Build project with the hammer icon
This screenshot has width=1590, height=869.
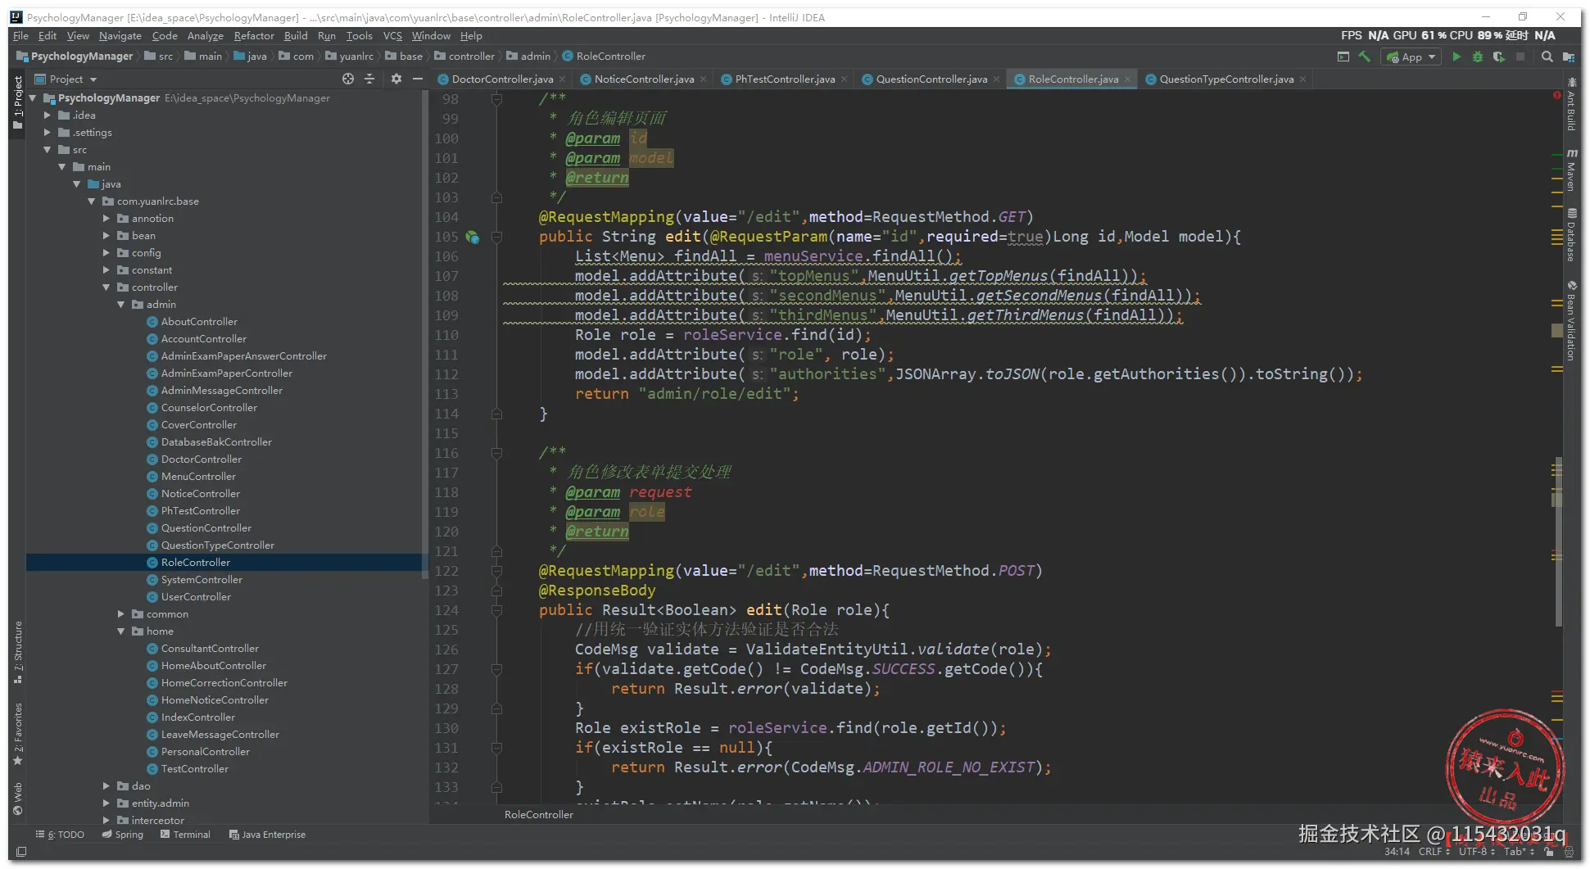point(1365,57)
